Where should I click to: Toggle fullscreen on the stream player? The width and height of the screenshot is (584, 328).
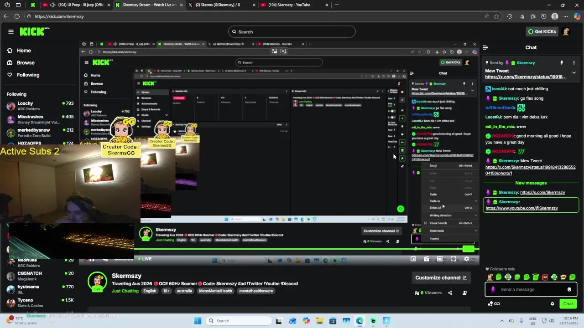tap(453, 259)
